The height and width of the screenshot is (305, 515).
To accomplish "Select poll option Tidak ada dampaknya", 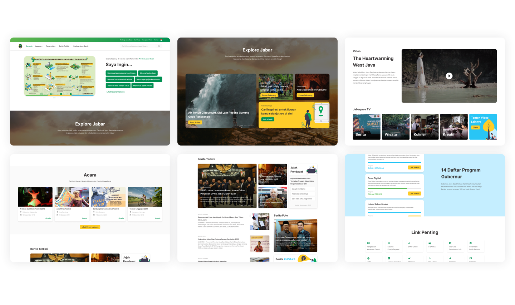I will coord(302,194).
